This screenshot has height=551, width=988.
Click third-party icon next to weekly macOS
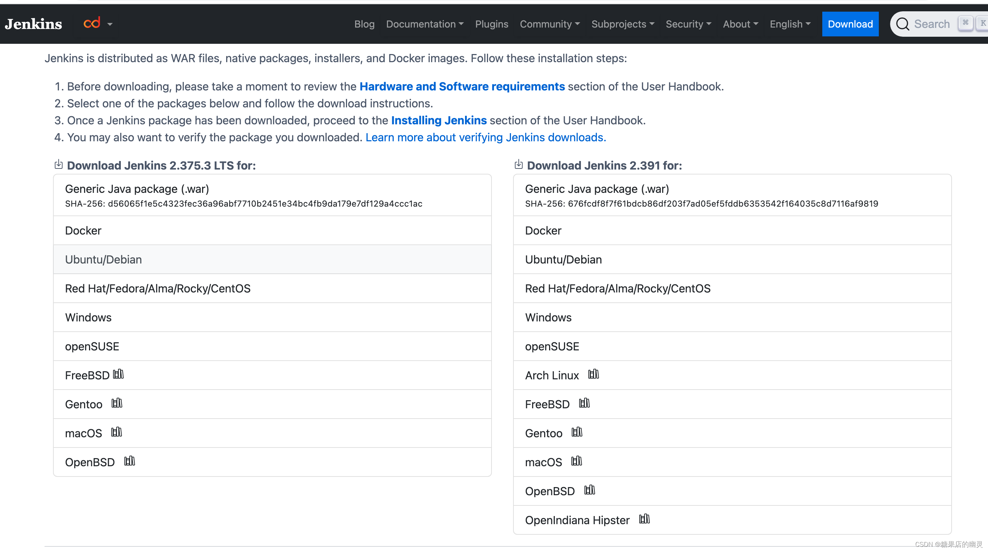click(x=576, y=461)
